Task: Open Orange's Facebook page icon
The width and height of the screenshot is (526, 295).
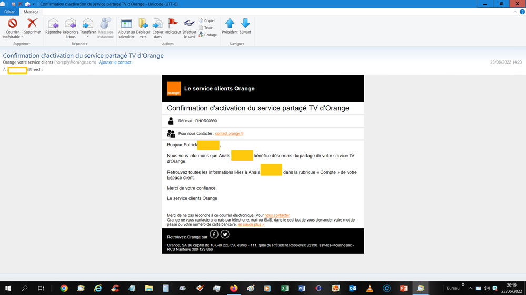Action: [214, 234]
